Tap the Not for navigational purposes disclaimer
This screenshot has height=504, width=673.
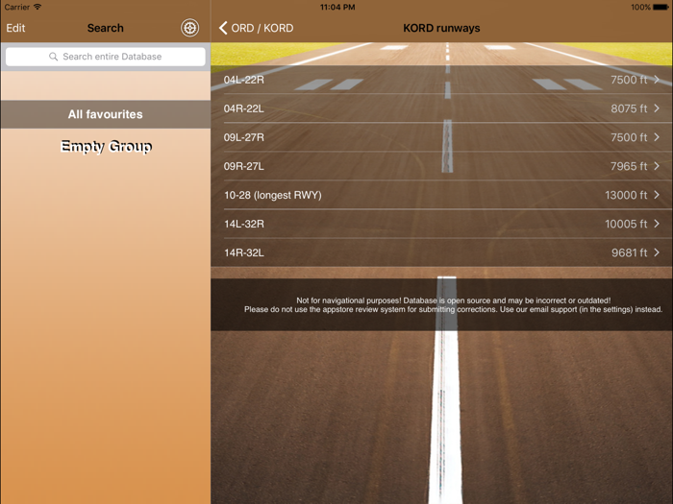pos(453,304)
